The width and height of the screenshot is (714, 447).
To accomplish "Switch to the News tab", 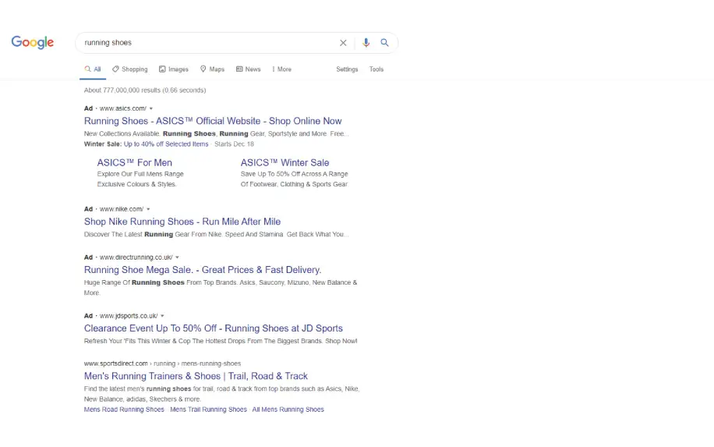I will [x=248, y=69].
